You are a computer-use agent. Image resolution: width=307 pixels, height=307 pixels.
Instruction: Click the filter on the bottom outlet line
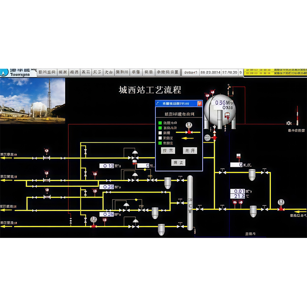(161, 229)
